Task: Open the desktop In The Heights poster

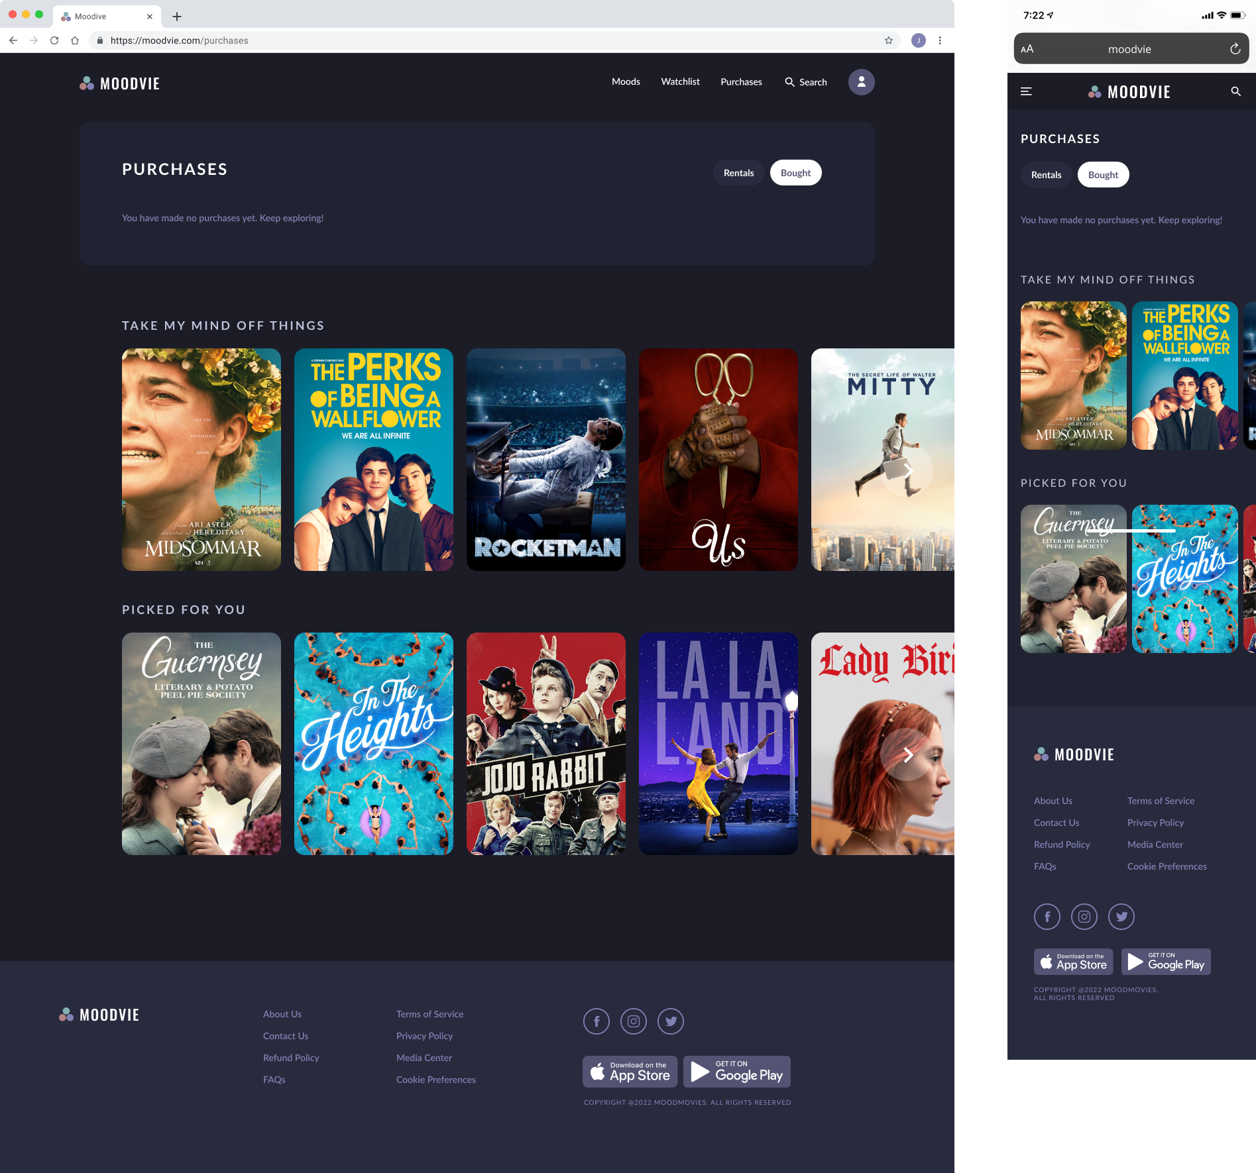Action: click(x=374, y=744)
